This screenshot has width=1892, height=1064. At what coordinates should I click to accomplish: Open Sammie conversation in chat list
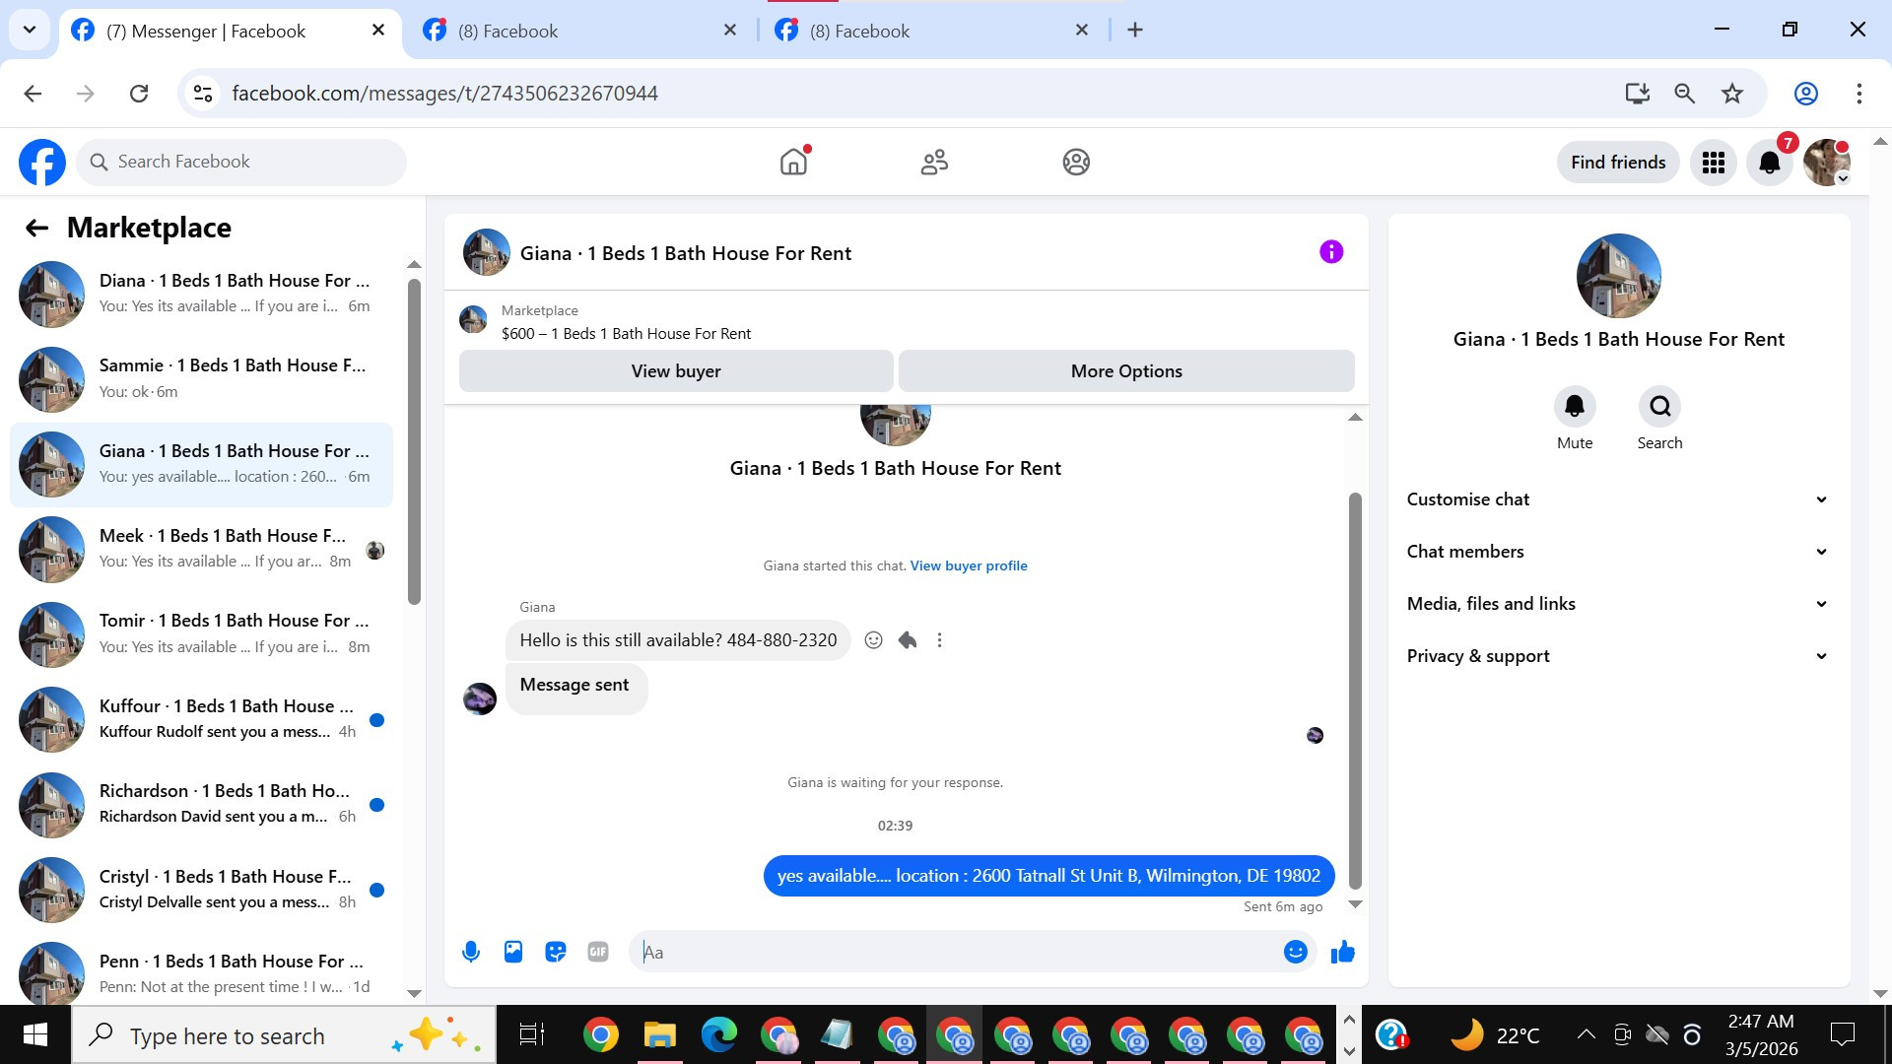point(201,379)
